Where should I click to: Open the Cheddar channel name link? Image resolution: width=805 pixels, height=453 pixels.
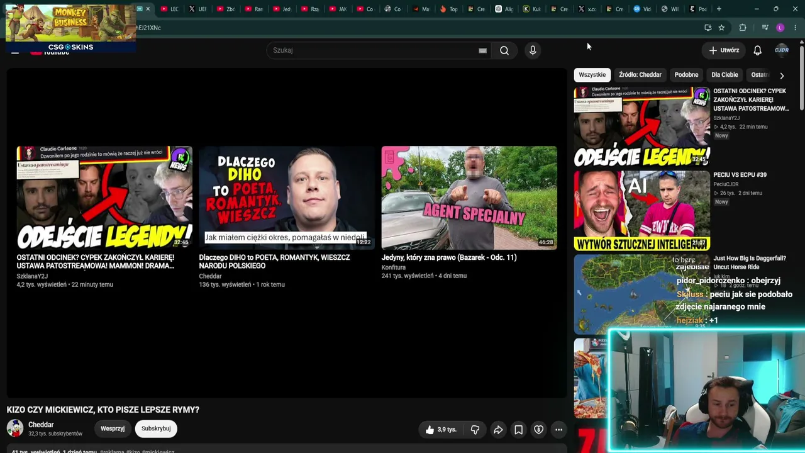41,425
